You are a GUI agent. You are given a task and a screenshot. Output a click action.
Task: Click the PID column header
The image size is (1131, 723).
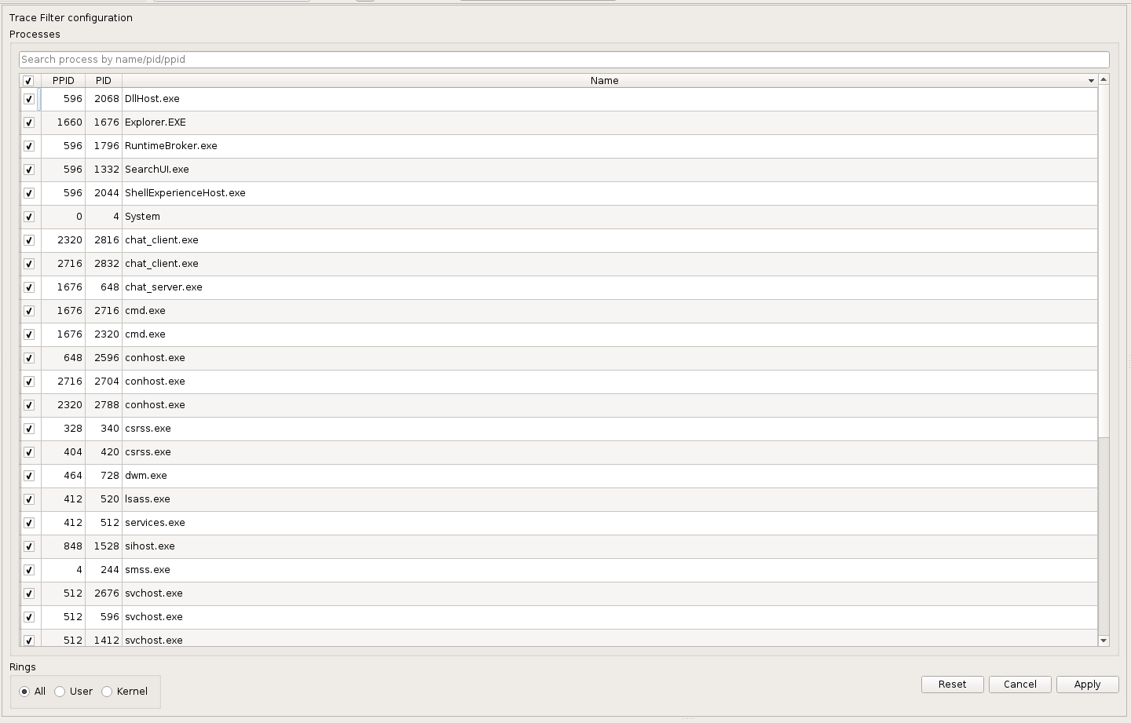tap(103, 80)
